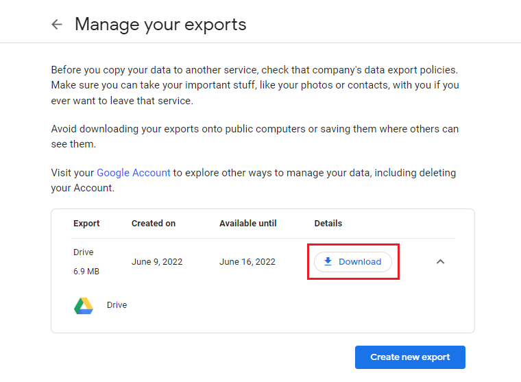
Task: Click the '6.9 MB' export size
Action: click(86, 272)
